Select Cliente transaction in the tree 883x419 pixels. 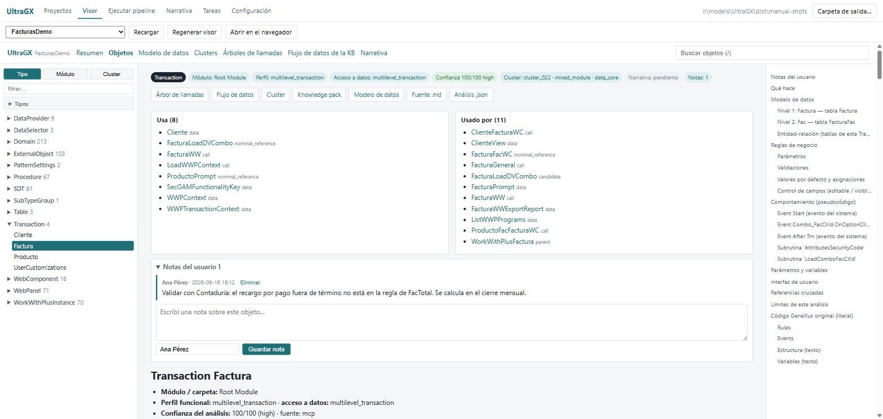tap(23, 235)
